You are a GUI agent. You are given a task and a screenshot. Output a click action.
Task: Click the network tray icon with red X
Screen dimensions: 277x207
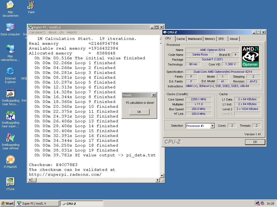(258, 203)
